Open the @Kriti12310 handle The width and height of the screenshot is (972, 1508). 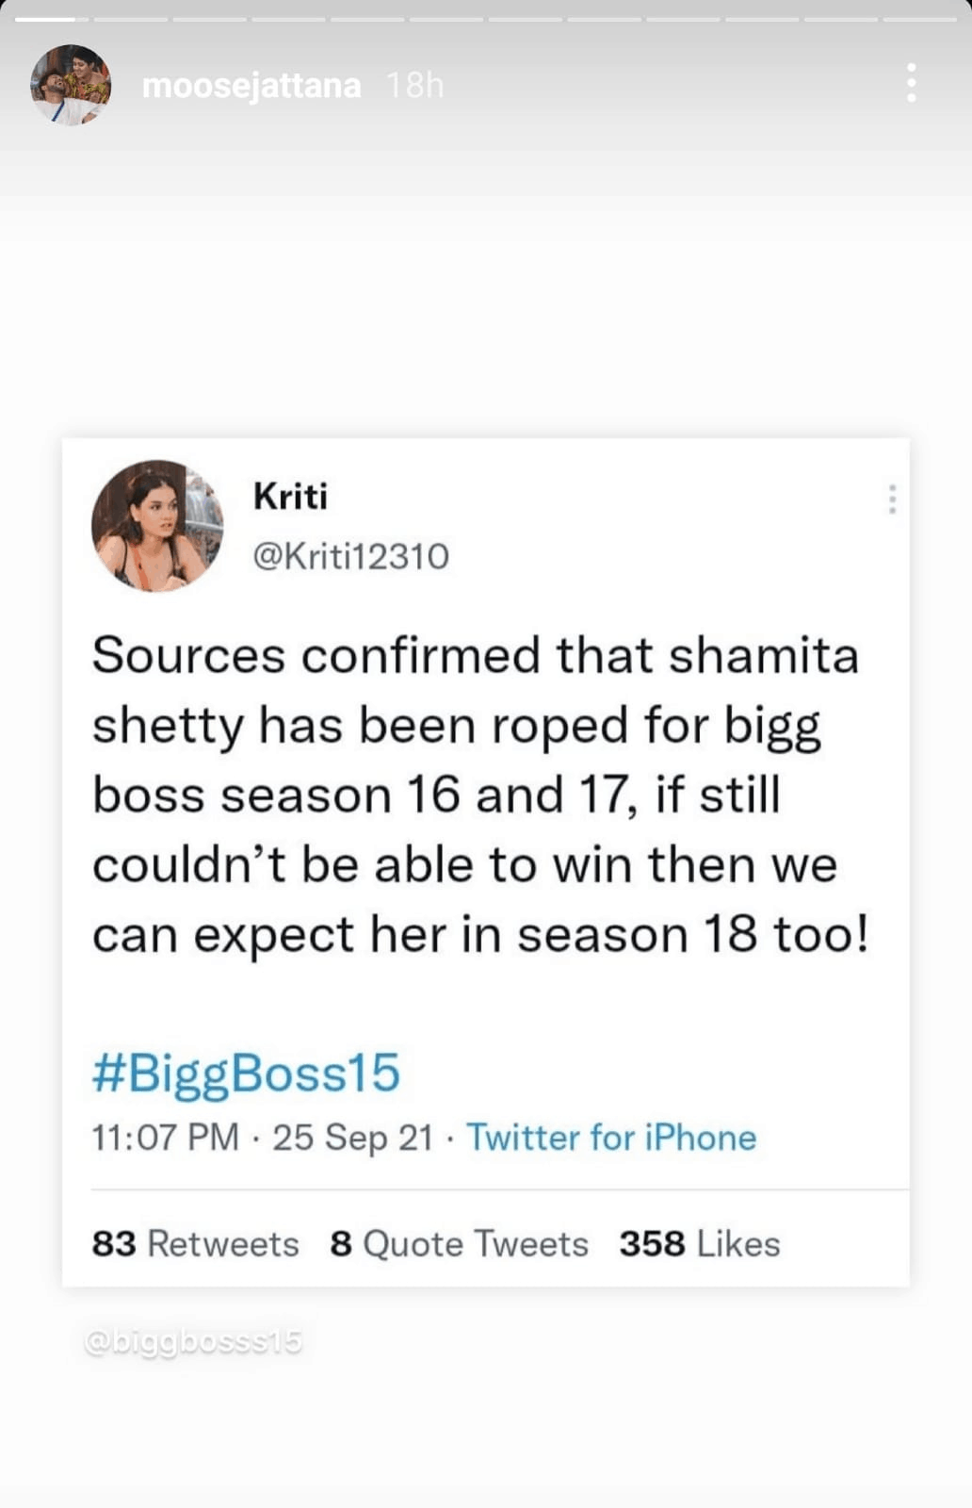tap(350, 556)
